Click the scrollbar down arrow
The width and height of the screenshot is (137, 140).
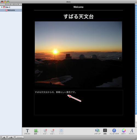[x=136, y=126]
